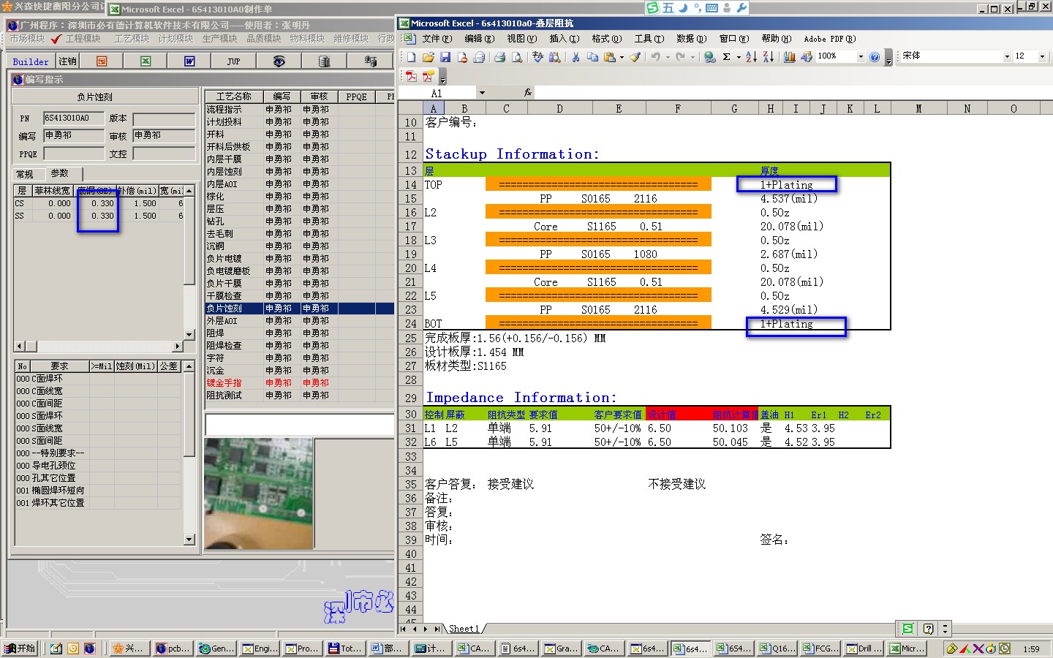Click the AutoSum sigma icon
Screen dimensions: 1053x658
tap(727, 56)
